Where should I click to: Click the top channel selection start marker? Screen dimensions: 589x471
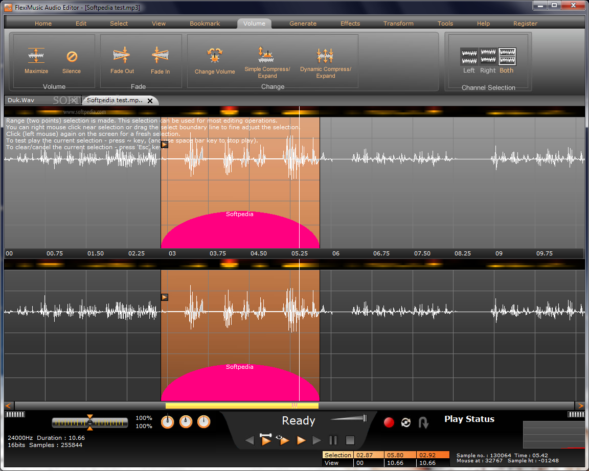click(164, 145)
